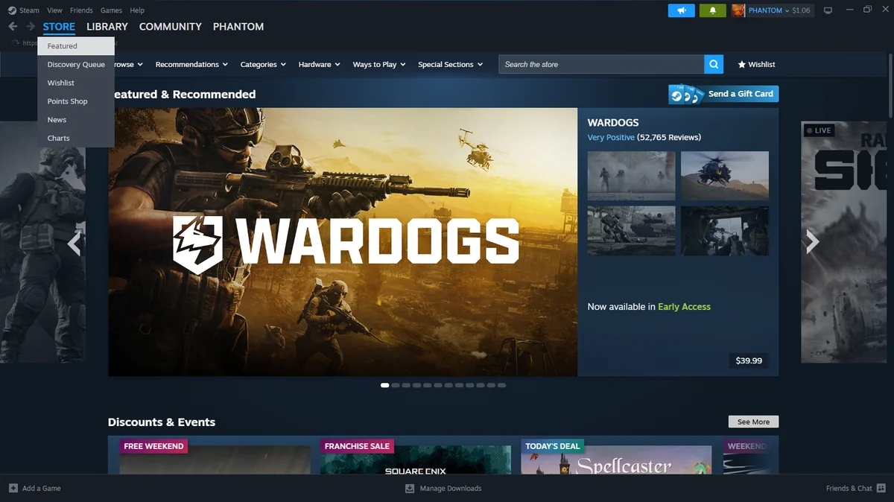Open the blue megaphone announcements icon

click(681, 10)
